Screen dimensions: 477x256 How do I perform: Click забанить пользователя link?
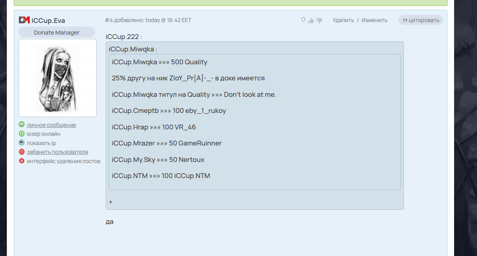[x=57, y=152]
